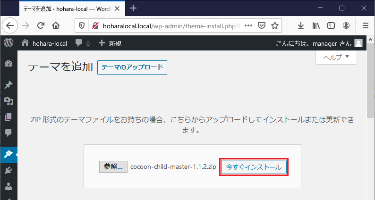
Task: Click 参照... to browse for file
Action: pyautogui.click(x=113, y=167)
